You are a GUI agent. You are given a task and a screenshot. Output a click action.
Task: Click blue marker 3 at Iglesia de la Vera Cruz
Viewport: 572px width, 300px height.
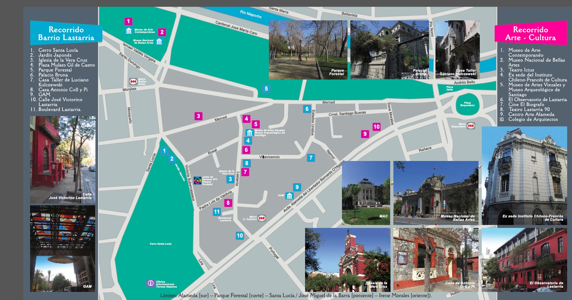coord(230,179)
